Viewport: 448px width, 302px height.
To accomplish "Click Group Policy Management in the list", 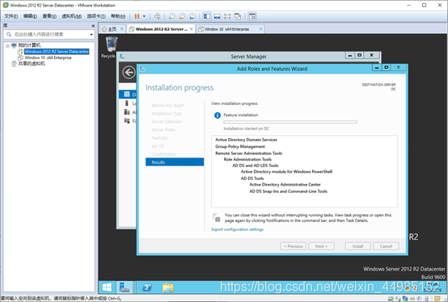I will pyautogui.click(x=240, y=147).
